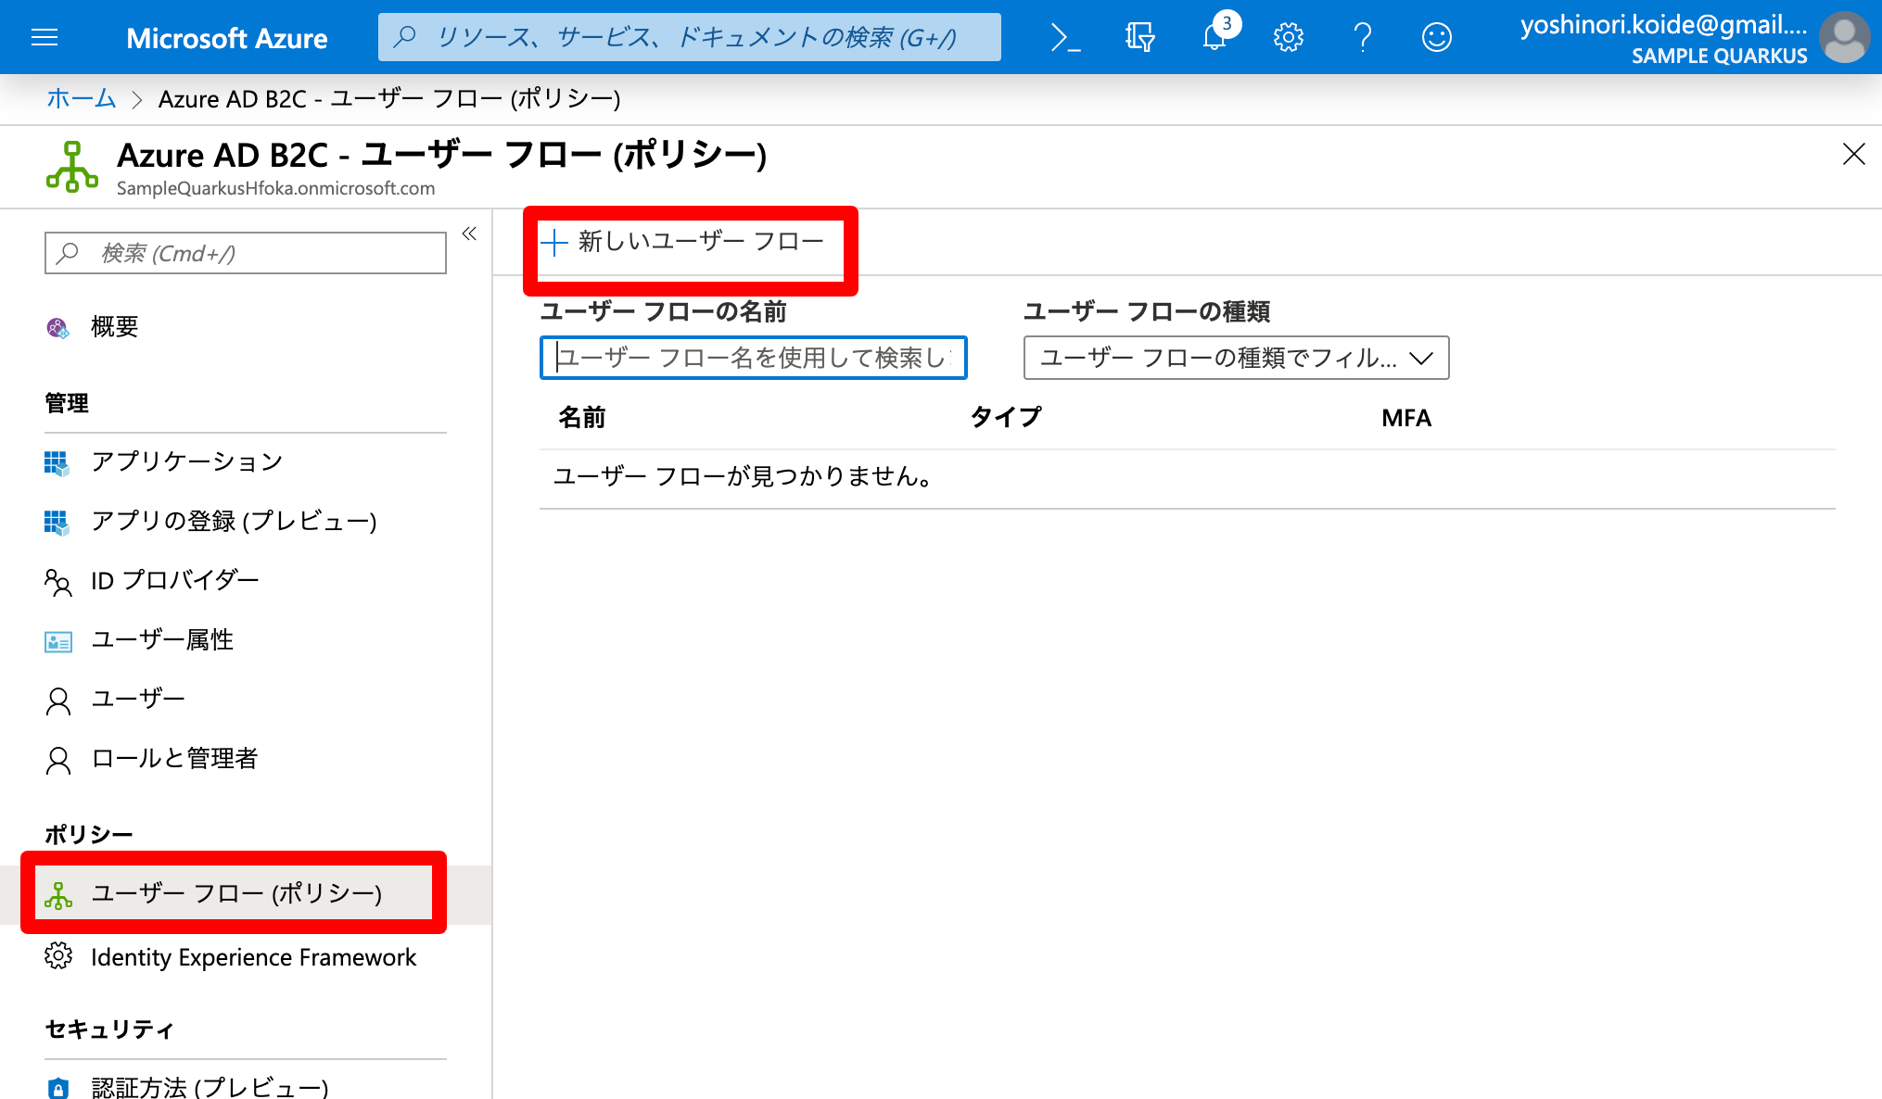Viewport: 1882px width, 1099px height.
Task: Select アプリケーション in the sidebar
Action: pyautogui.click(x=185, y=461)
